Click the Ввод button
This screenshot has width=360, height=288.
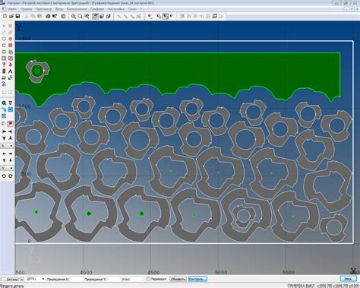point(348,279)
